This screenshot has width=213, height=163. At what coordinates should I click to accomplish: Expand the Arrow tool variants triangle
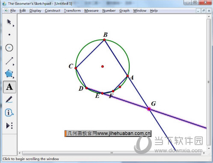pos(14,26)
